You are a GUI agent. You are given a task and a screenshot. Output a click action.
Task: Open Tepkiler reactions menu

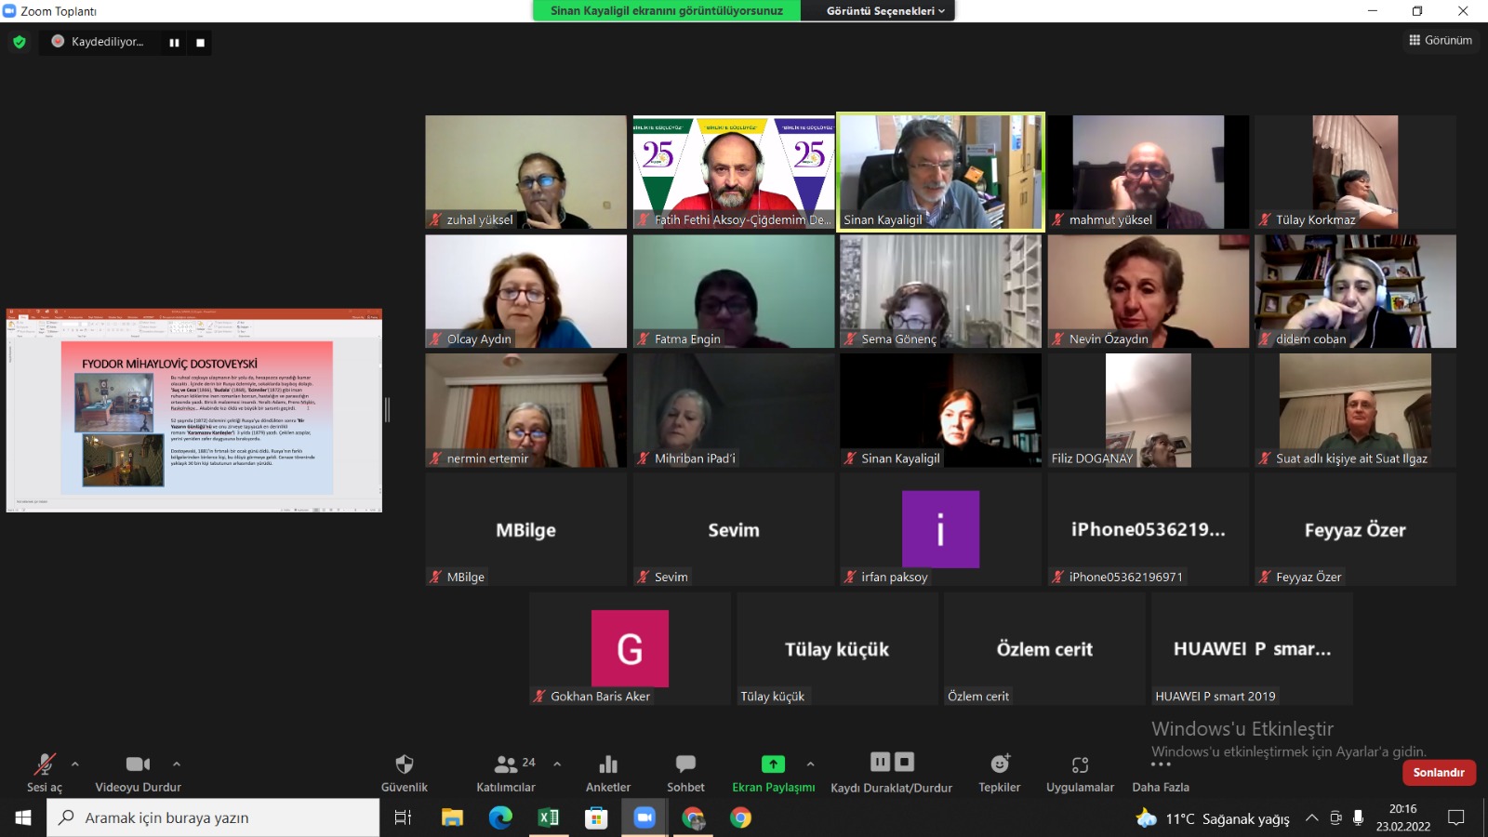click(x=1000, y=773)
